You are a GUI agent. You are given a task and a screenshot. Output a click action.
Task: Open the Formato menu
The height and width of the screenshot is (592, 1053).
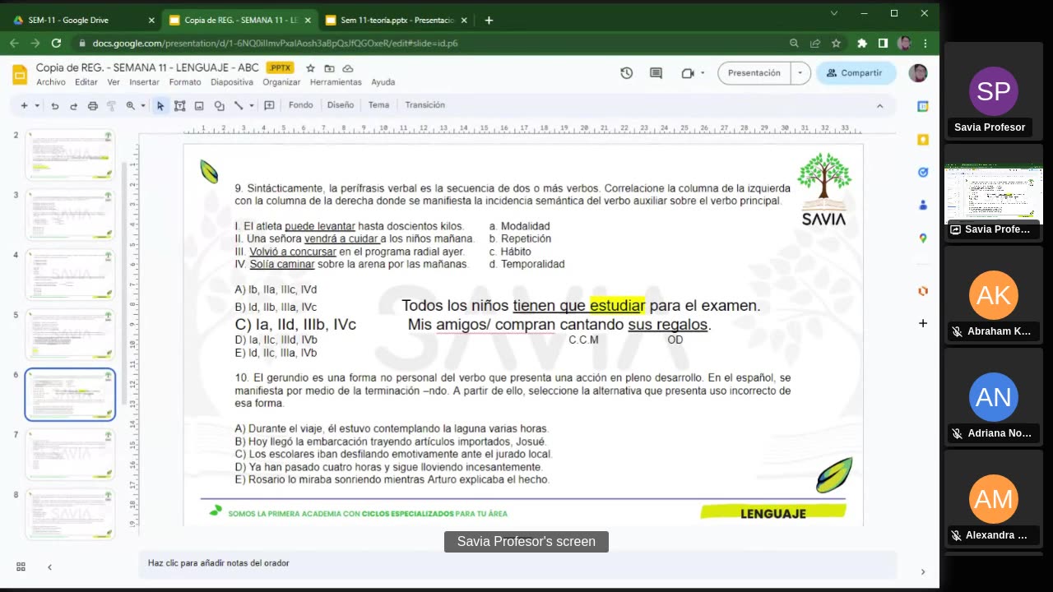185,82
